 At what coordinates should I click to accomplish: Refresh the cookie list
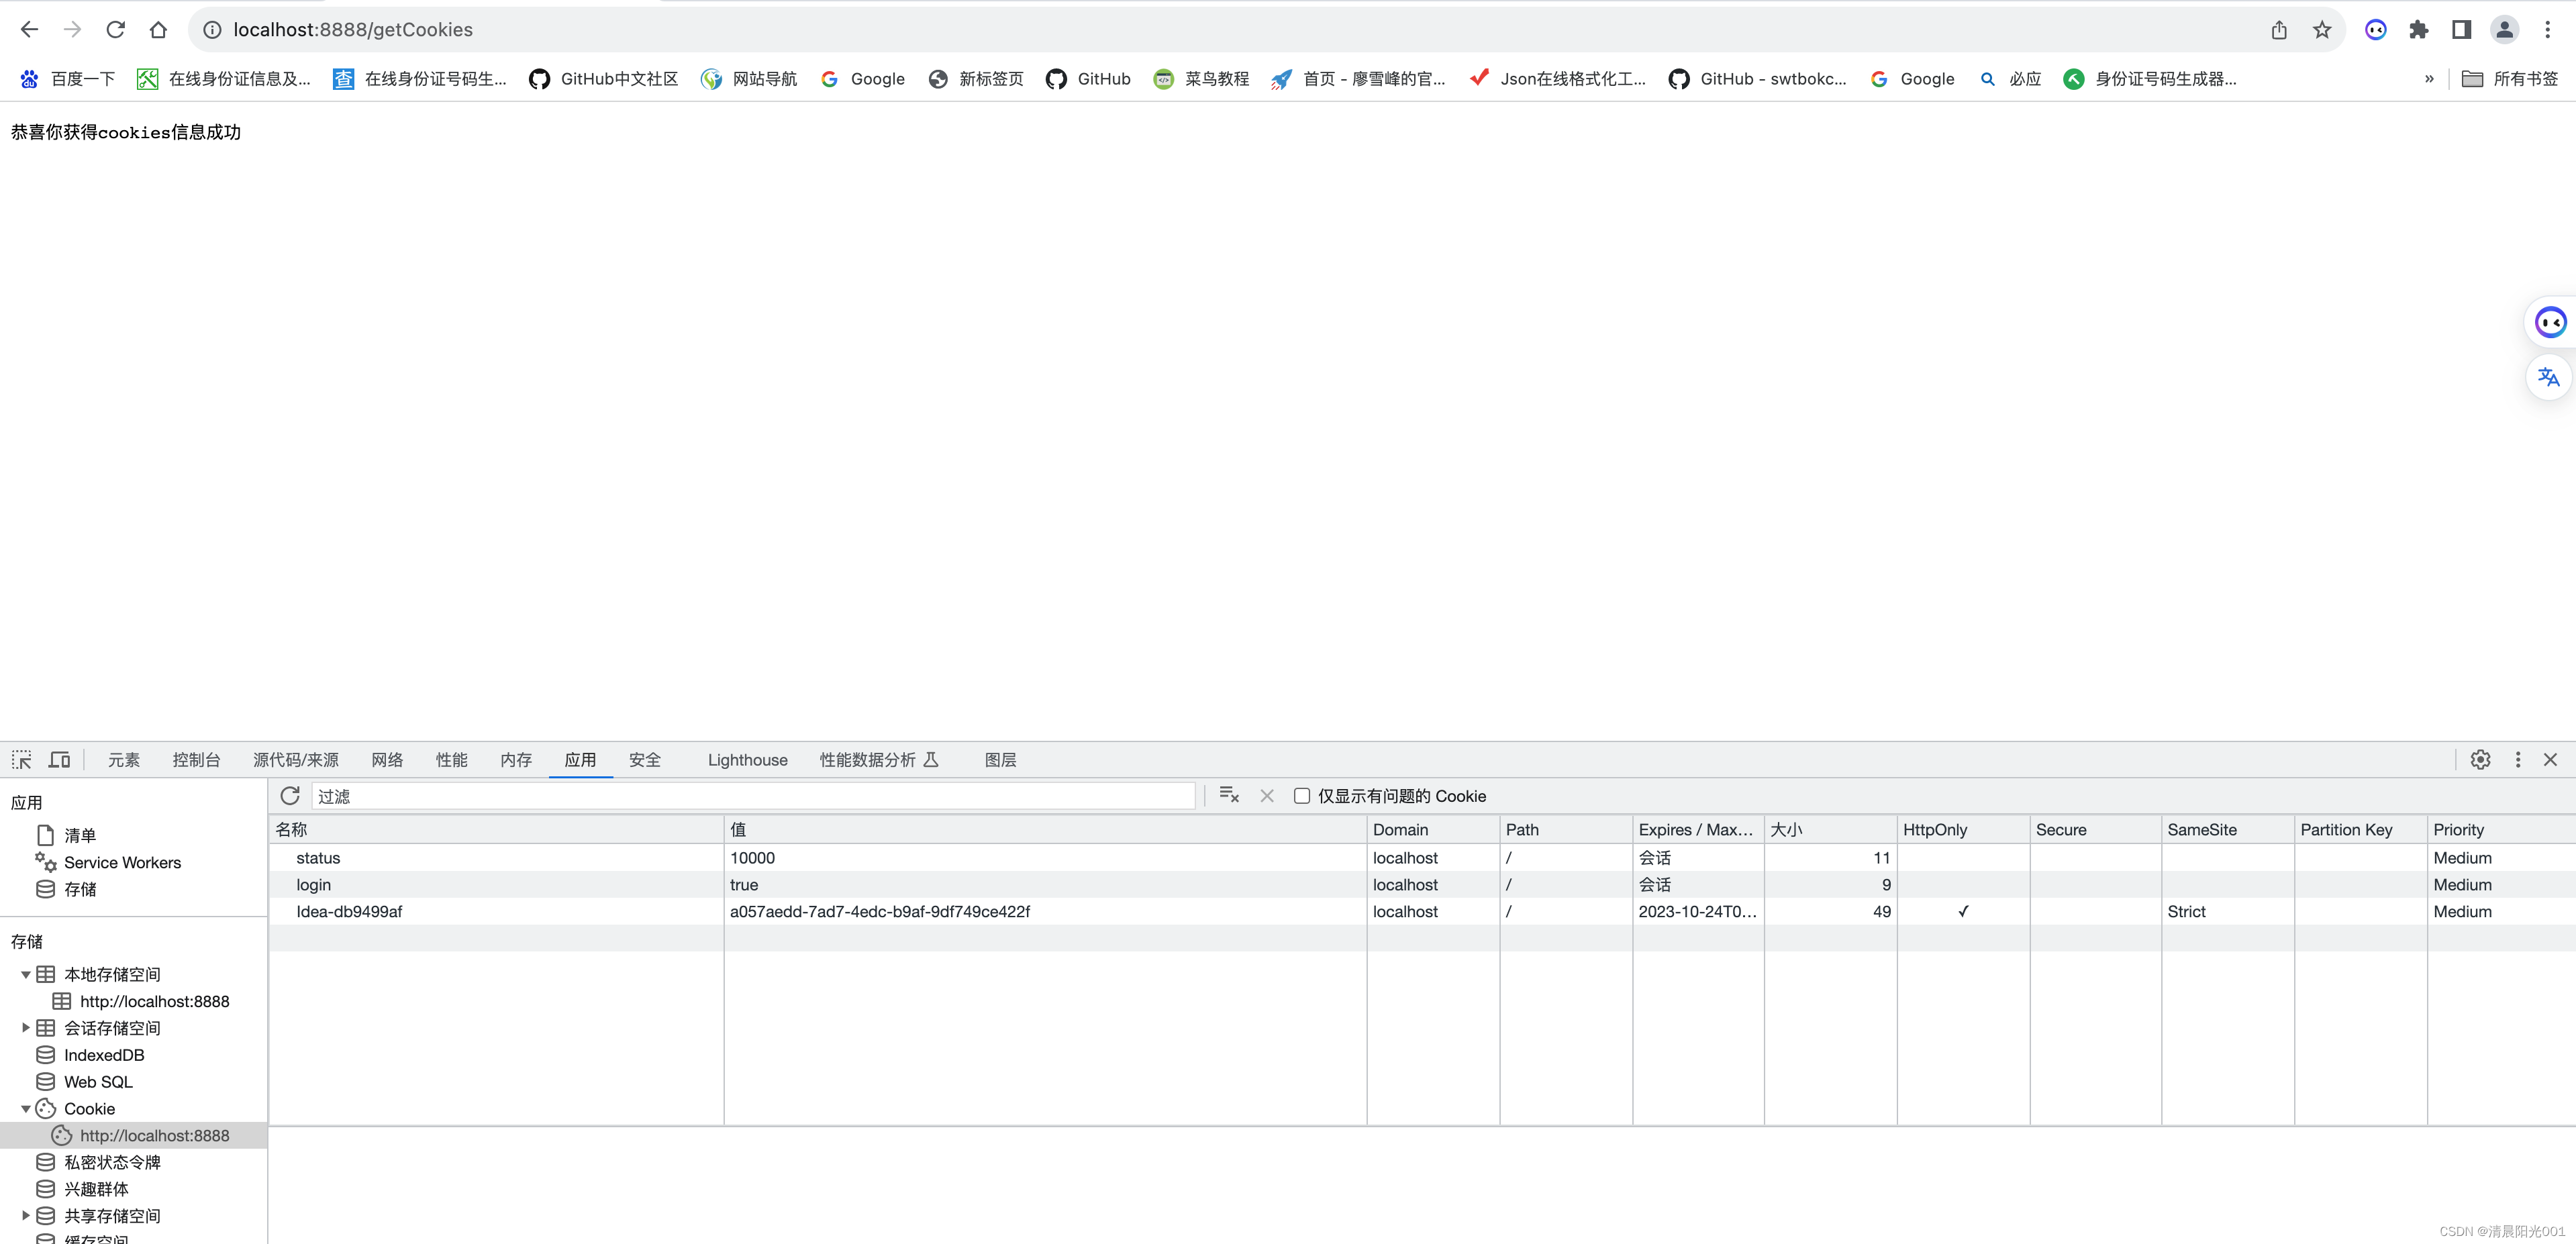(290, 795)
